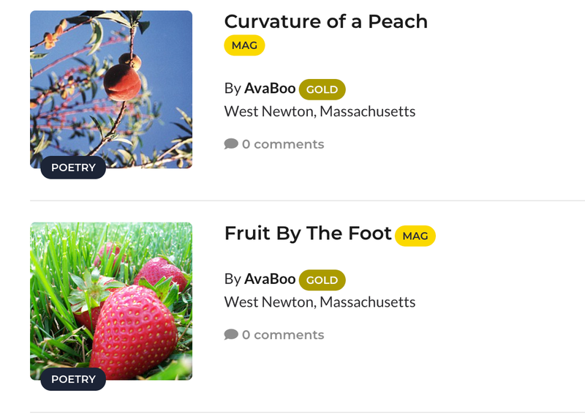This screenshot has height=415, width=585.
Task: View 0 comments on Fruit By The Foot
Action: [282, 334]
